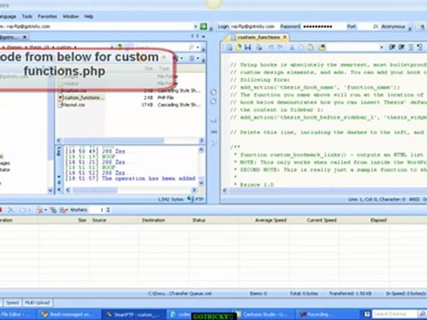Open the Window menu
427x320 pixels.
click(71, 16)
